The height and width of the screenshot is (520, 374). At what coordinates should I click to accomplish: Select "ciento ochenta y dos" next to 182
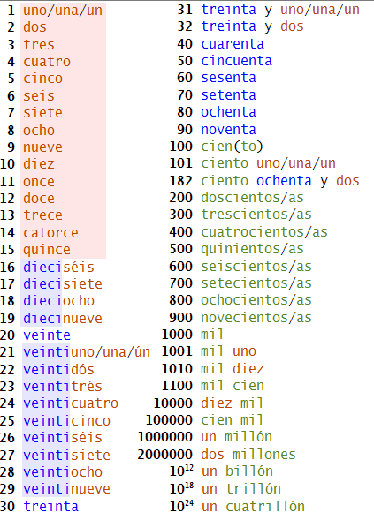click(x=280, y=181)
